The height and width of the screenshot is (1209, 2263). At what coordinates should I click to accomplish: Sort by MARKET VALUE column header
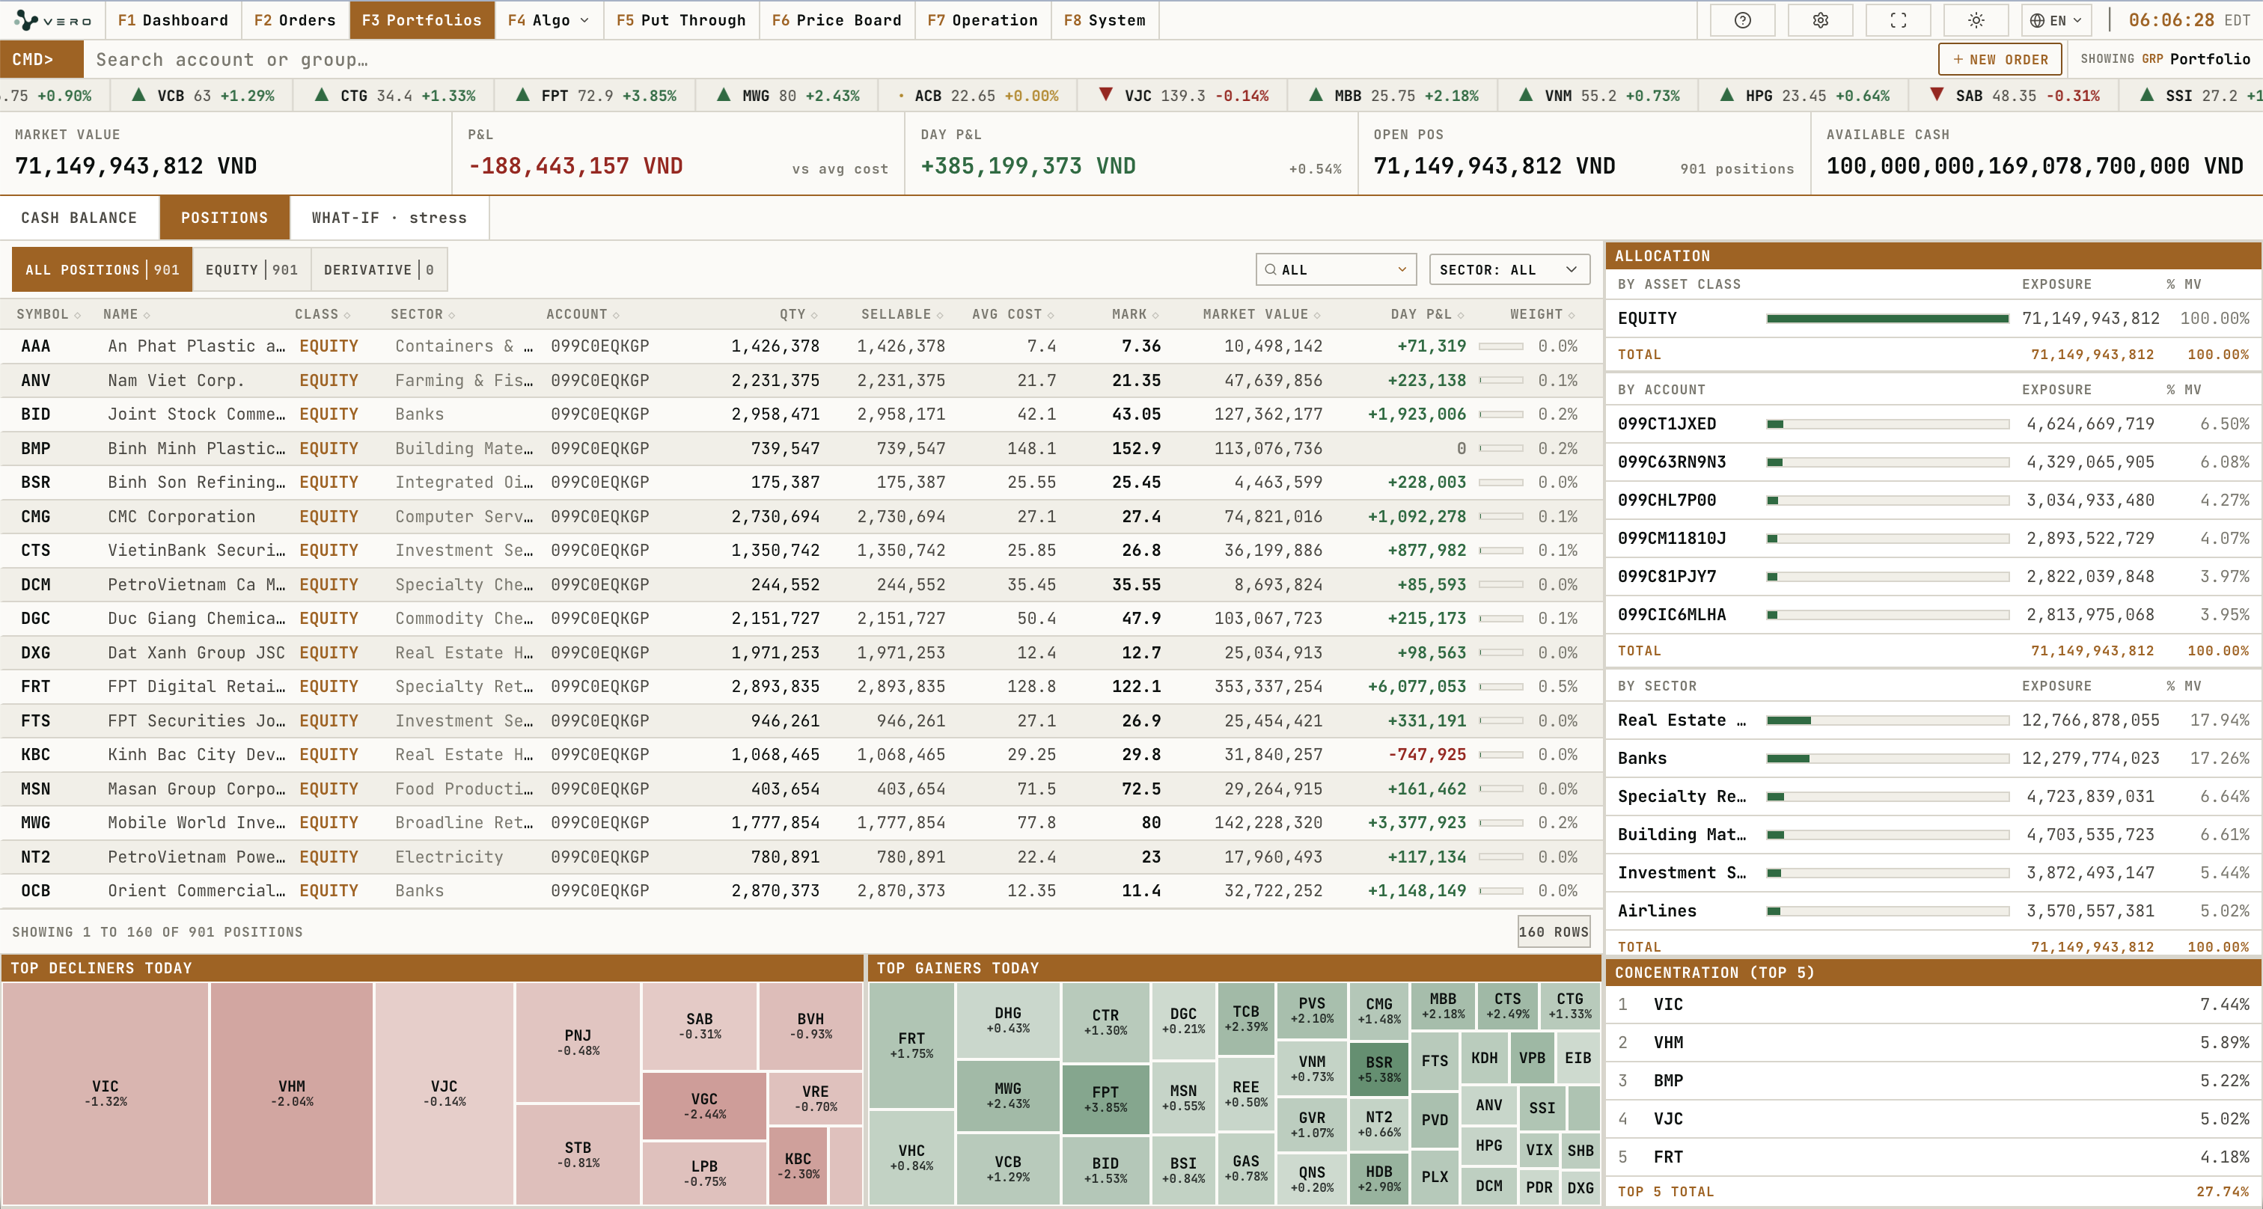1262,314
